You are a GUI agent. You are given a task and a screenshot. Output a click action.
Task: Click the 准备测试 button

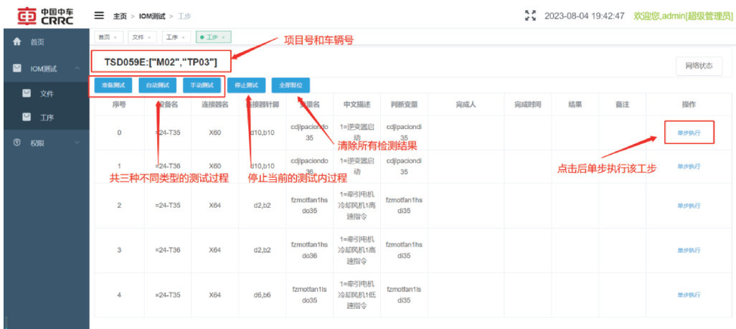tap(112, 85)
